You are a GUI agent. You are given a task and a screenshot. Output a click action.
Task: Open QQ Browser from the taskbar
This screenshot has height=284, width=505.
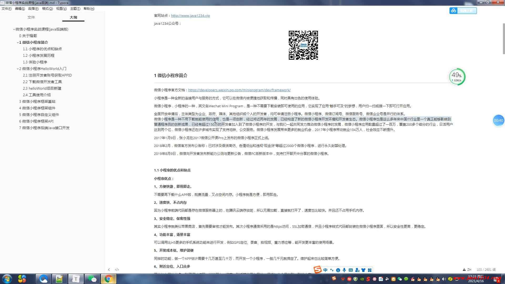43,279
